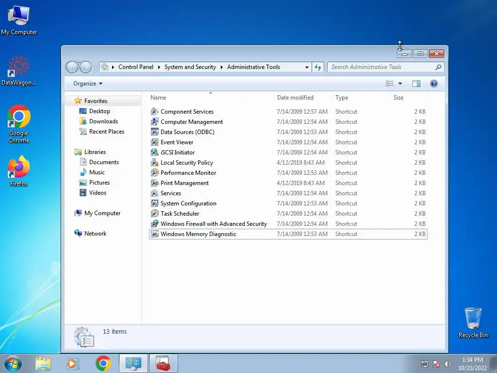Image resolution: width=497 pixels, height=373 pixels.
Task: Click the refresh button beside address bar
Action: [318, 67]
